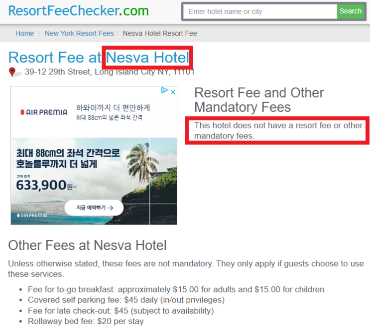Image resolution: width=370 pixels, height=329 pixels.
Task: Click the Korean booking button in ad
Action: (x=94, y=208)
